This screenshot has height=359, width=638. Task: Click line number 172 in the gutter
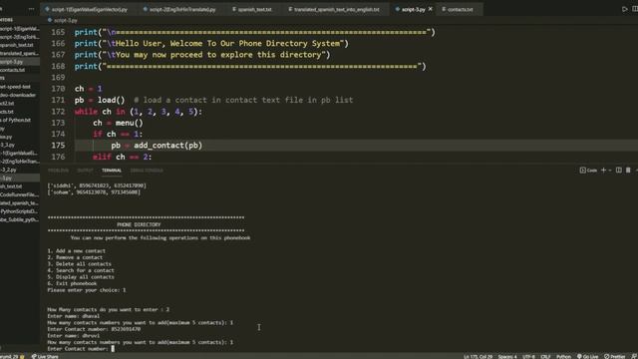coord(58,111)
